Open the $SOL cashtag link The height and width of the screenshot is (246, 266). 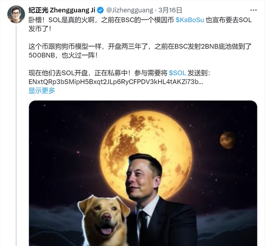(x=178, y=73)
